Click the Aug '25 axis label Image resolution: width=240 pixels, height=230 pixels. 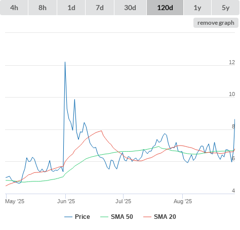pos(183,201)
